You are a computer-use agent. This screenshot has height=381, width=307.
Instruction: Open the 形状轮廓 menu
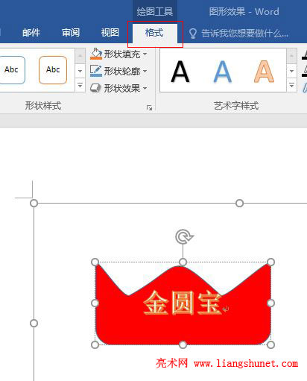[118, 71]
